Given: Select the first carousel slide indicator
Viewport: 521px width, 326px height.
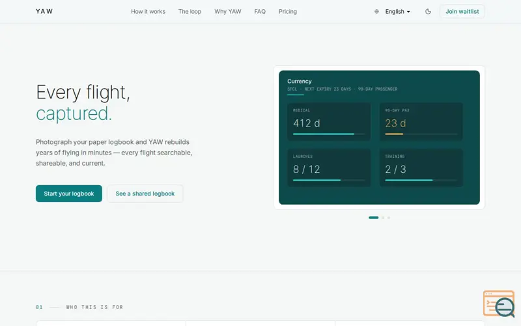Looking at the screenshot, I should click(373, 218).
